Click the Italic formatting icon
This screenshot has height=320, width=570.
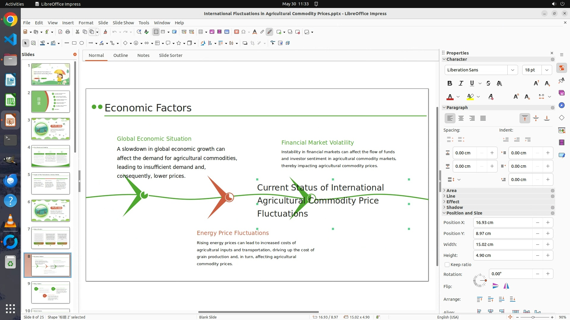tap(461, 84)
